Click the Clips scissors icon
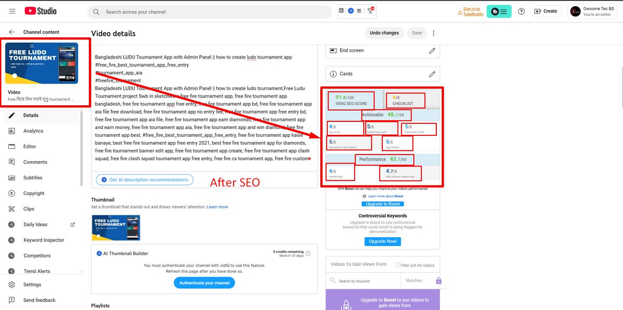This screenshot has height=310, width=623. [12, 209]
